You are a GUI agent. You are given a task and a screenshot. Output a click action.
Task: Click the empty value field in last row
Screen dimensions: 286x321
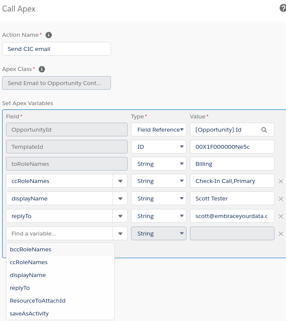232,233
